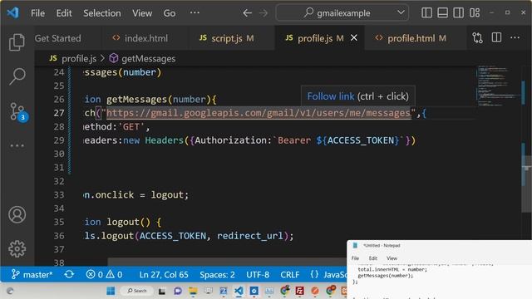Open FileZilla from the taskbar
This screenshot has height=299, width=532.
[x=299, y=291]
